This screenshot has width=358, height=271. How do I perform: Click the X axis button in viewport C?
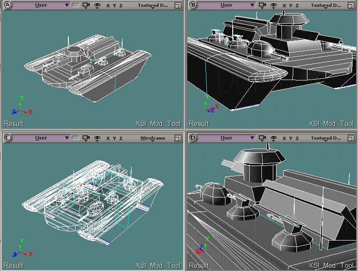(x=108, y=138)
